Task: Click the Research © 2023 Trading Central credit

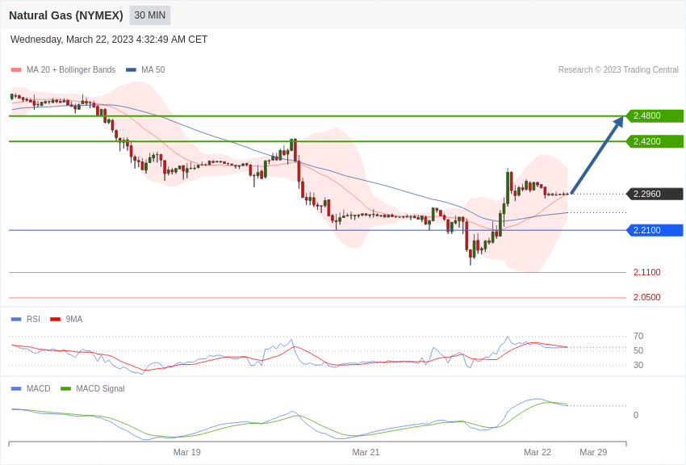Action: click(618, 69)
